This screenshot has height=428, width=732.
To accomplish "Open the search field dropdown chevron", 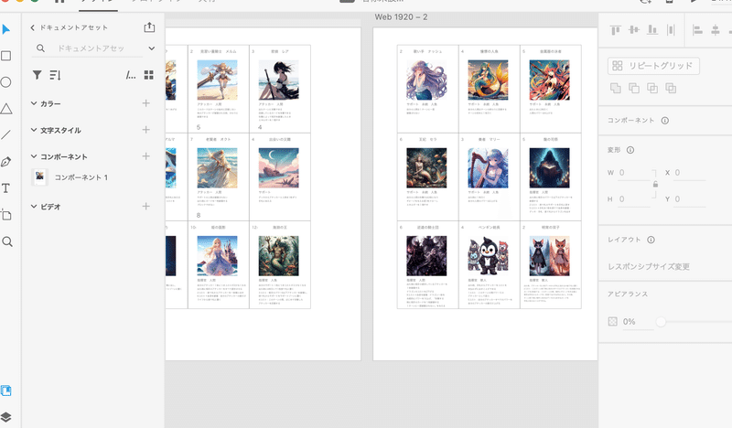I will point(151,48).
